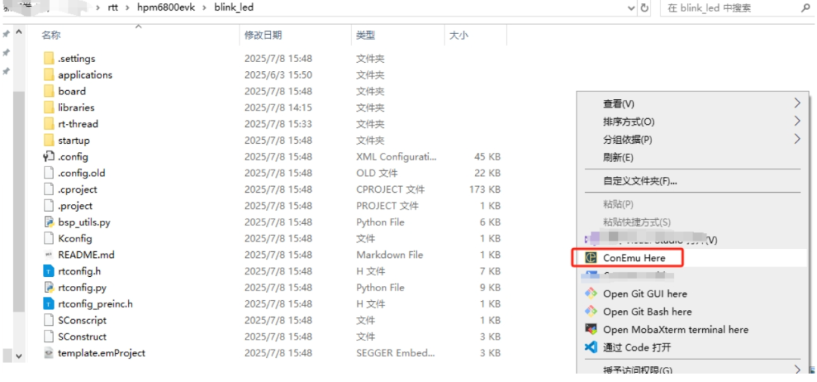
Task: Select the libraries folder icon
Action: (48, 107)
